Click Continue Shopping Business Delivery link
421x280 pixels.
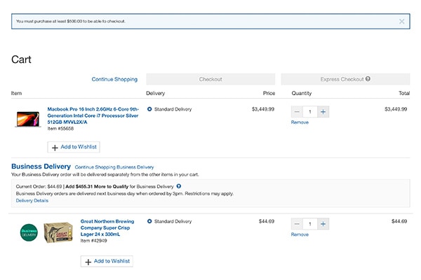click(x=114, y=167)
